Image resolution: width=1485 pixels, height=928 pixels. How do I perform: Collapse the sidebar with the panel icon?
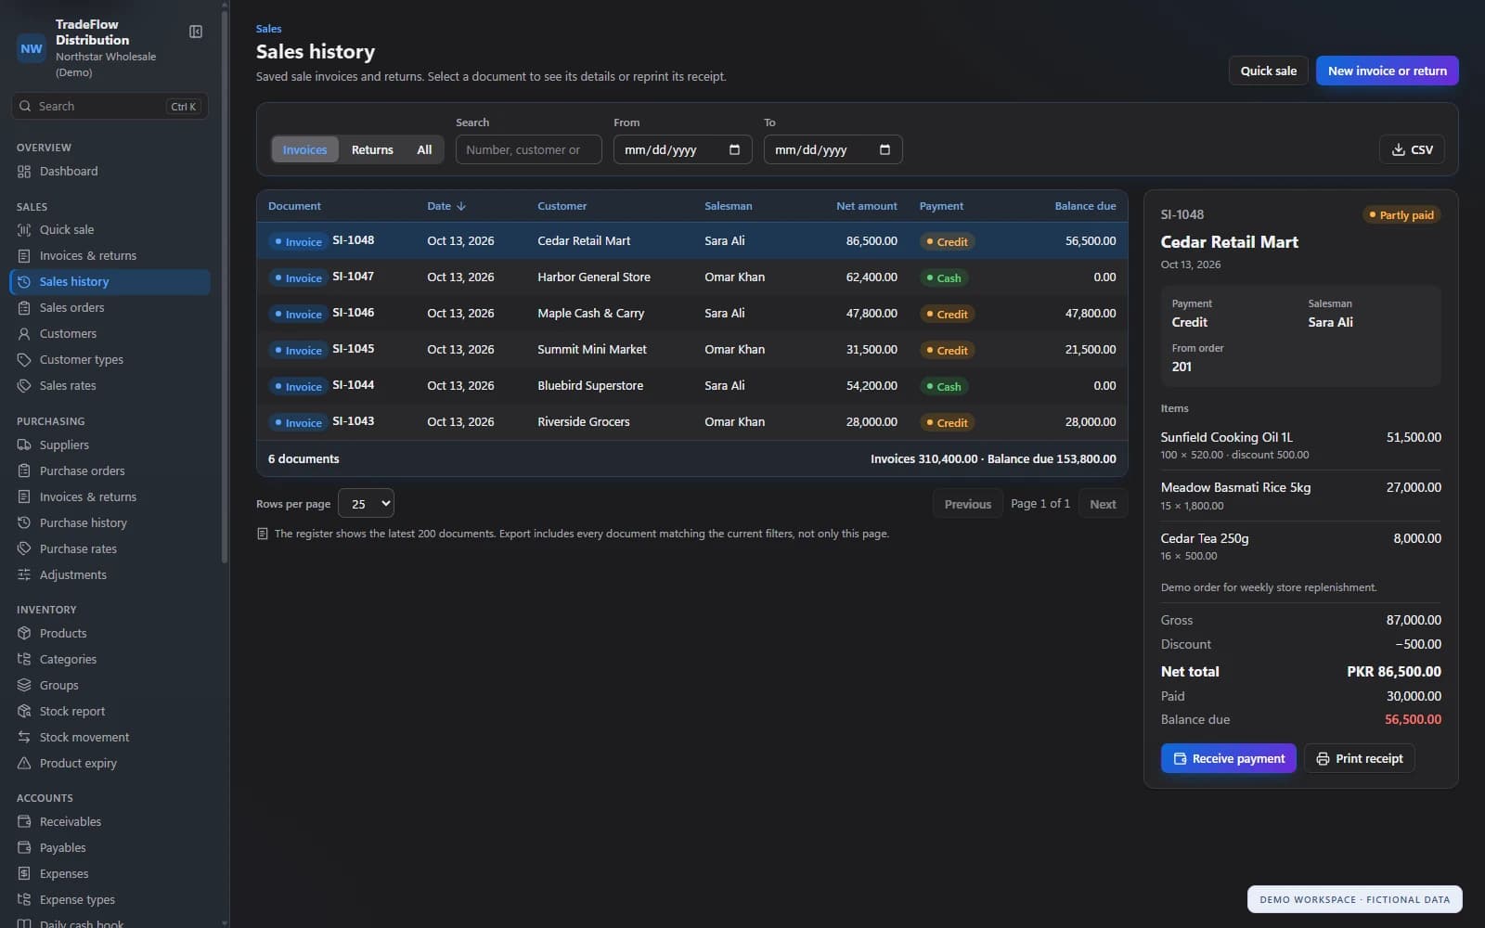point(196,32)
